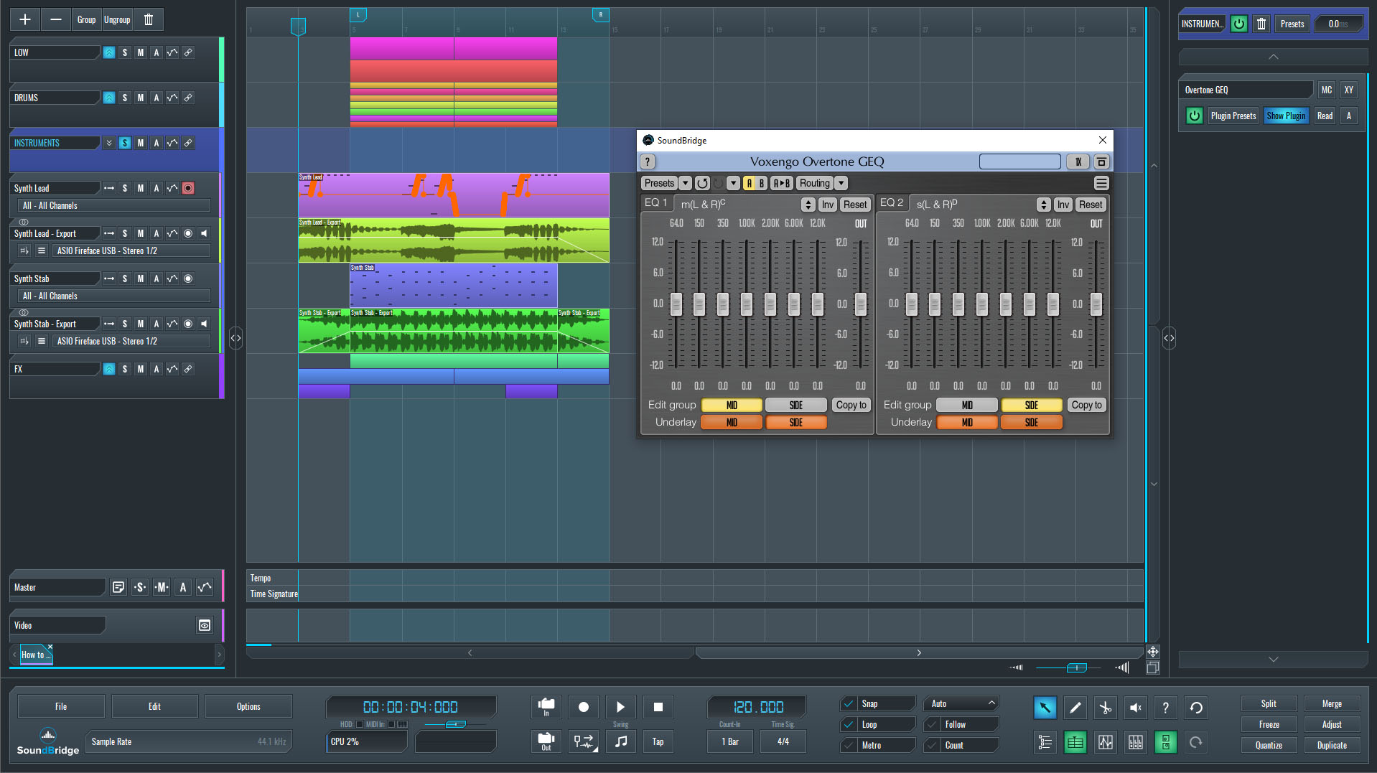Click the question mark help tool
The image size is (1377, 773).
tap(1165, 708)
